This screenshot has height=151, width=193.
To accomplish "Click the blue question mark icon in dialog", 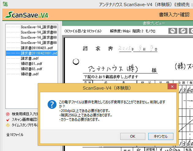I will pos(52,104).
